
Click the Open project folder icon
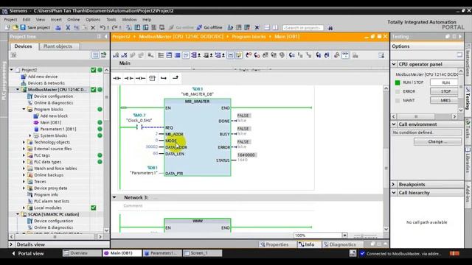coord(15,28)
